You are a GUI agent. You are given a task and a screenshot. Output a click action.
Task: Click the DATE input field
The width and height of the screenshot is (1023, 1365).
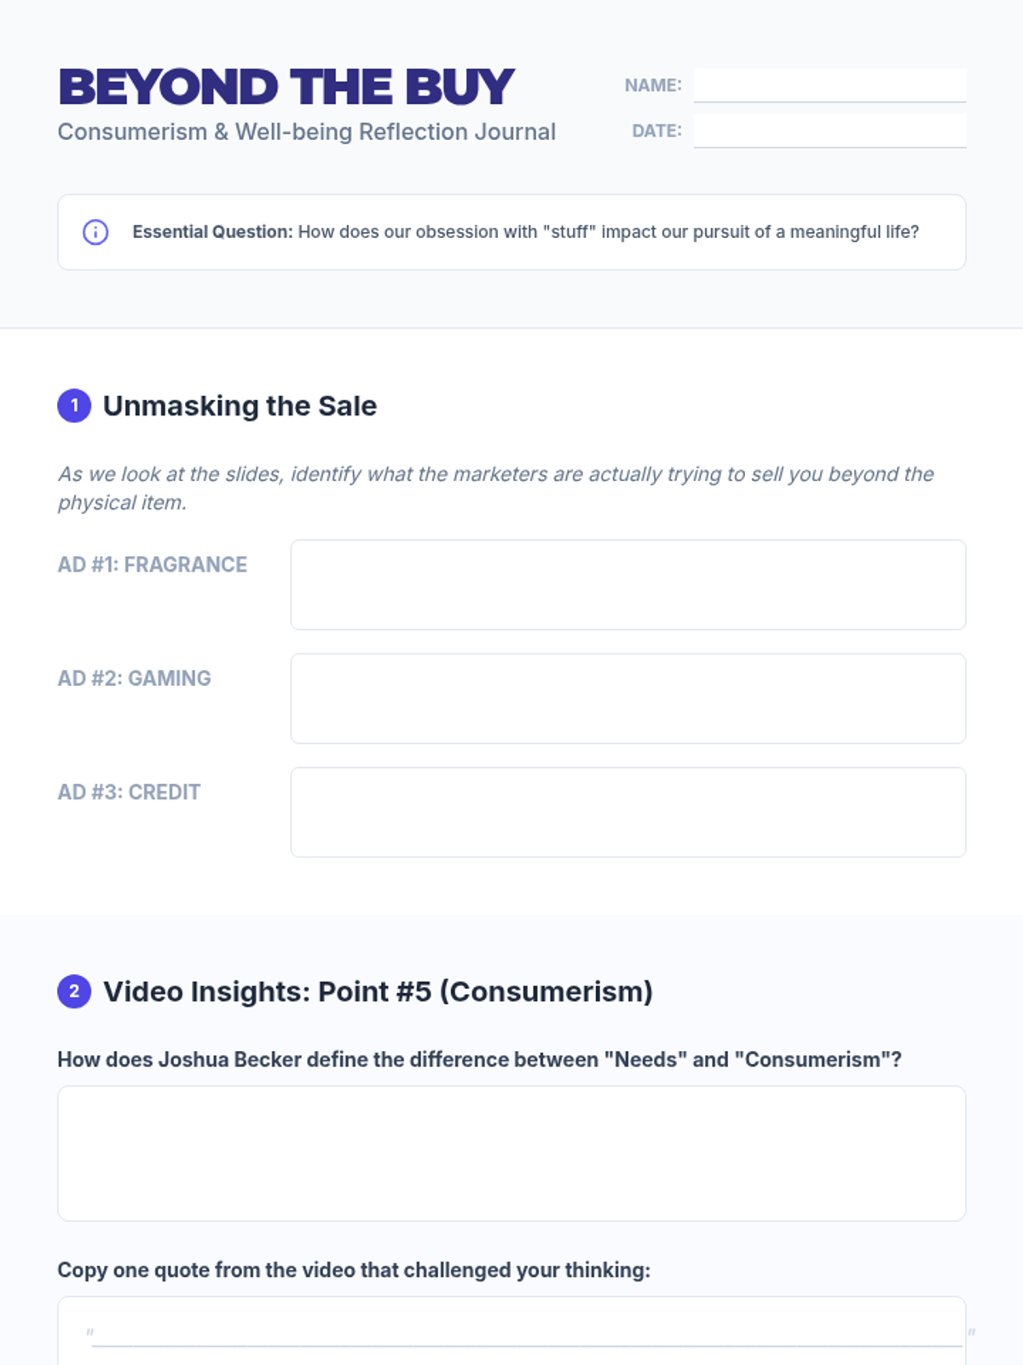pos(829,131)
